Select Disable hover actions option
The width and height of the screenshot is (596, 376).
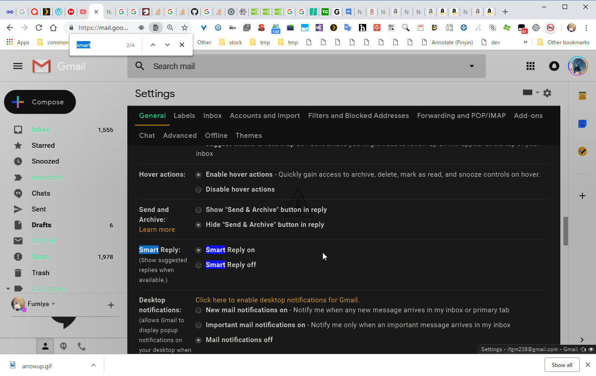pyautogui.click(x=198, y=189)
